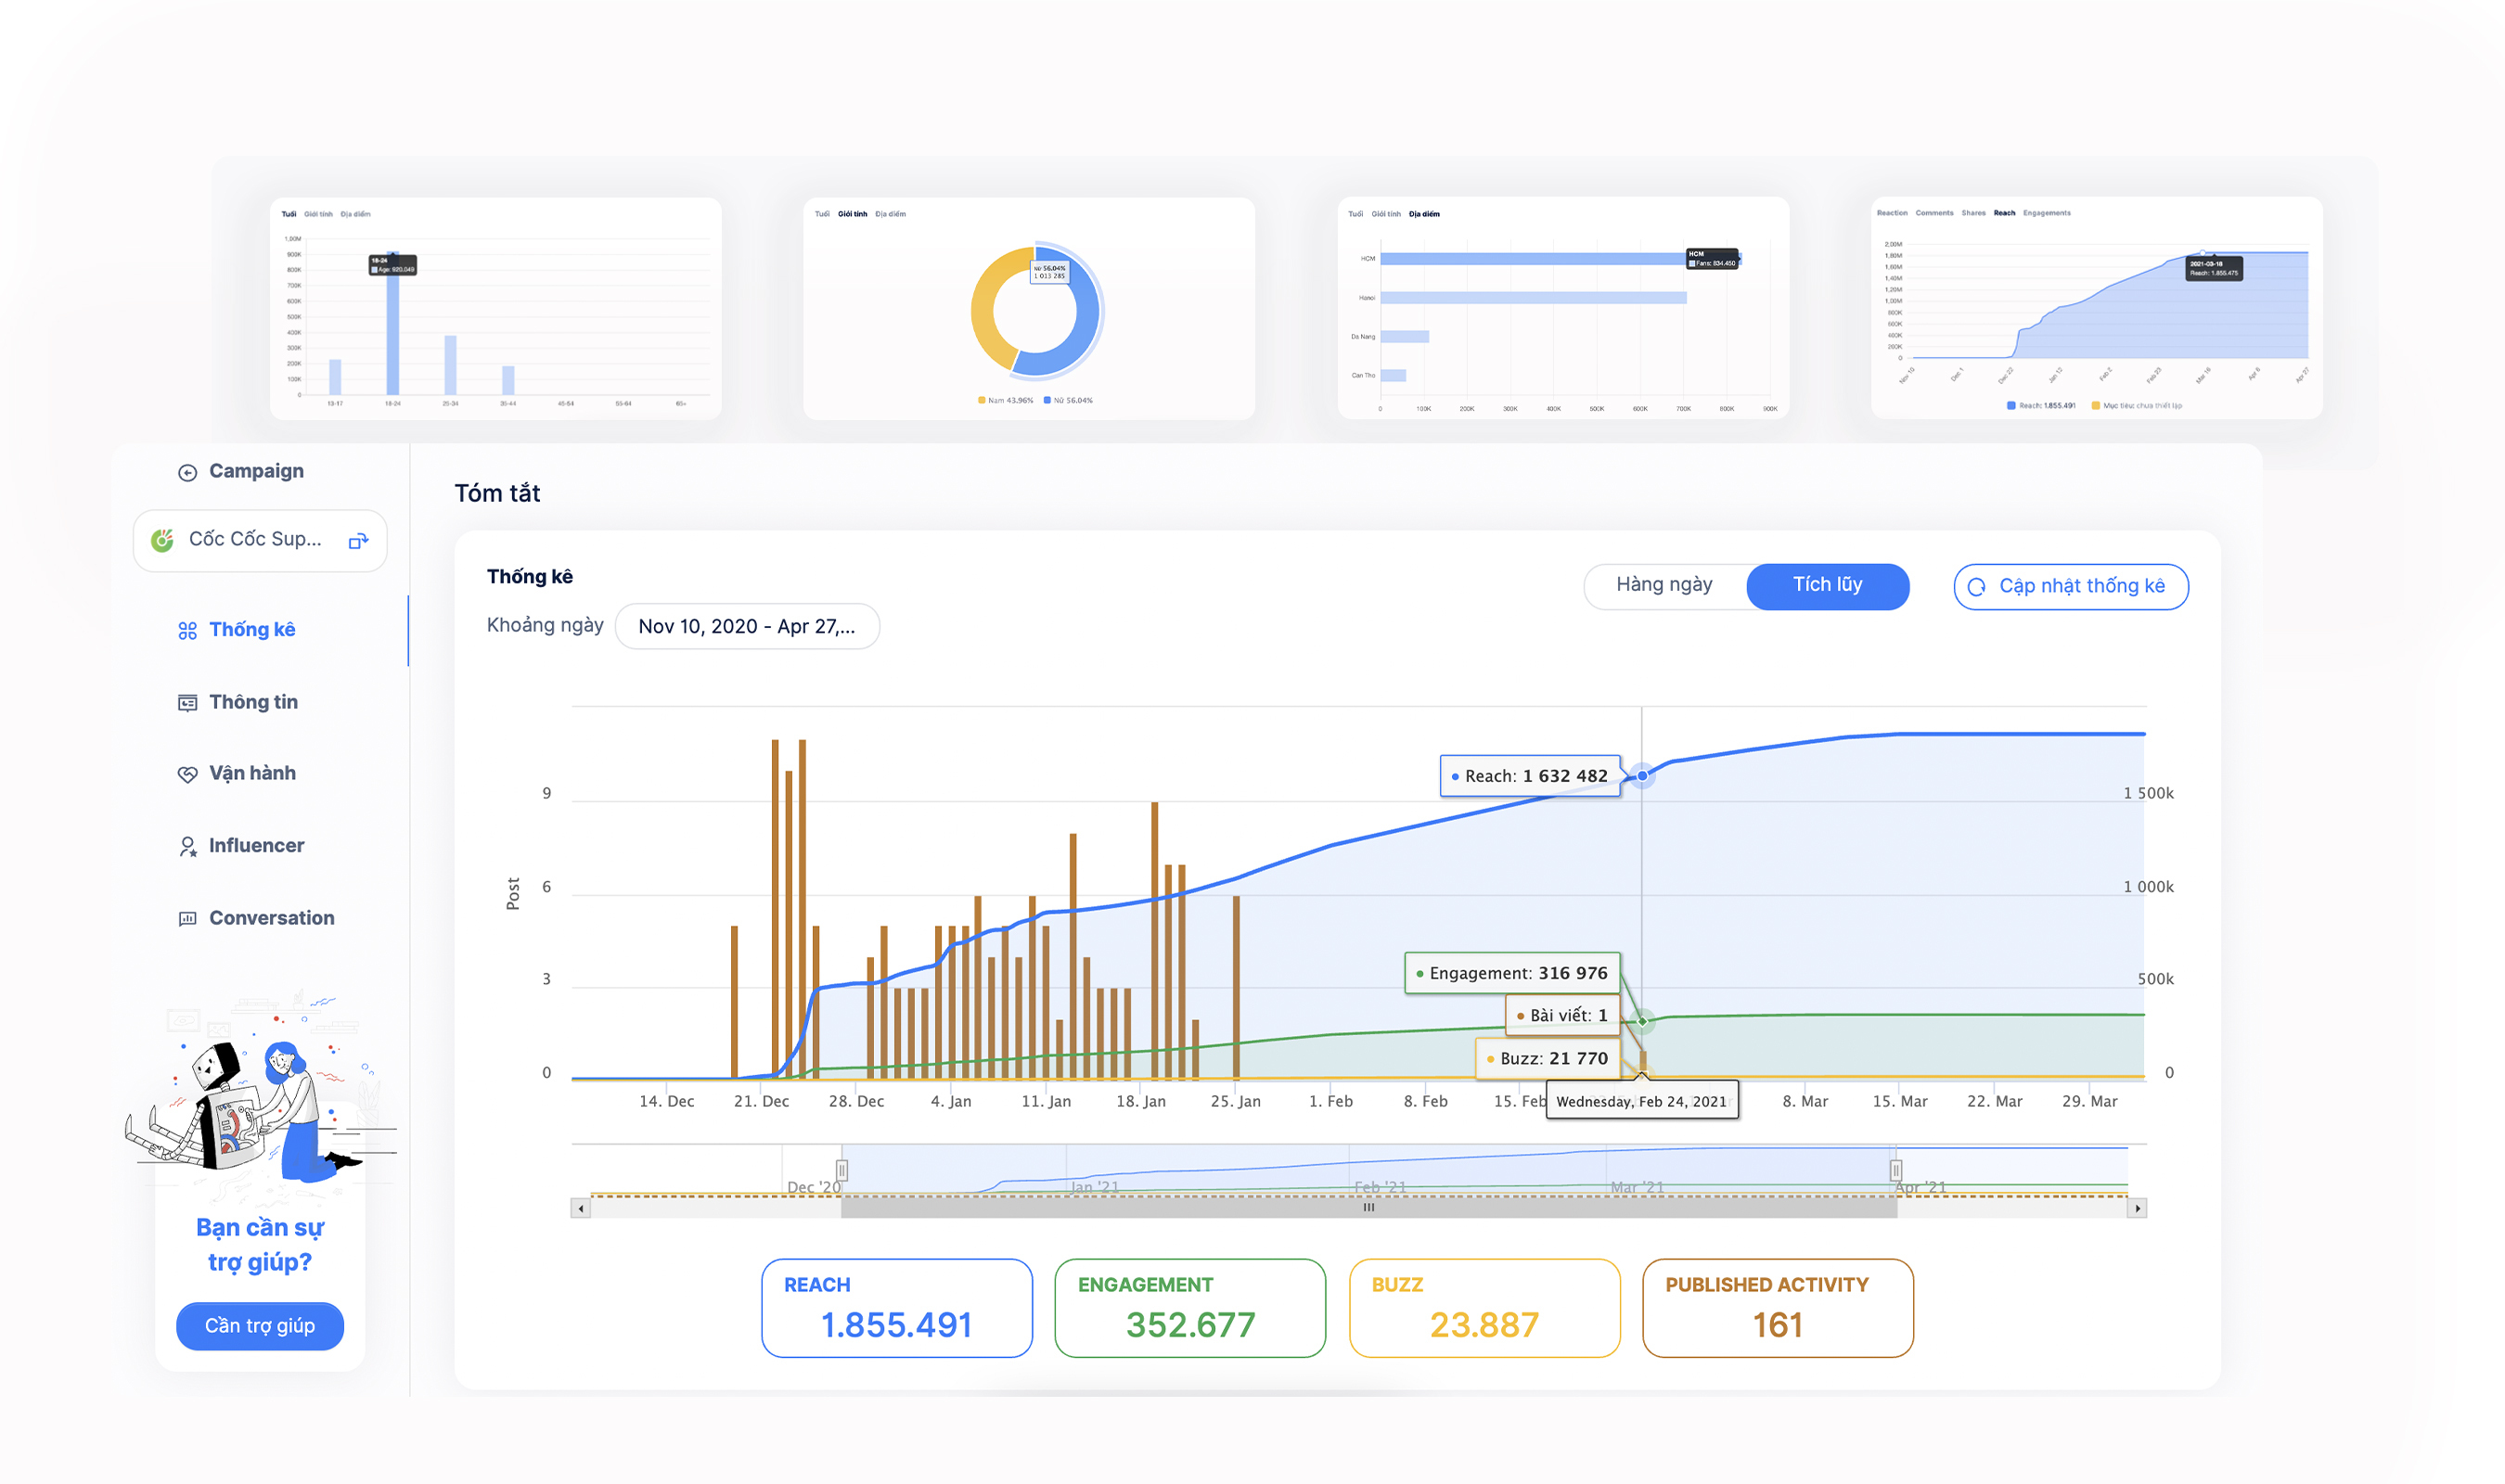Click the Cập nhật thống kê button
Screen dimensions: 2505x1484
coord(2070,586)
